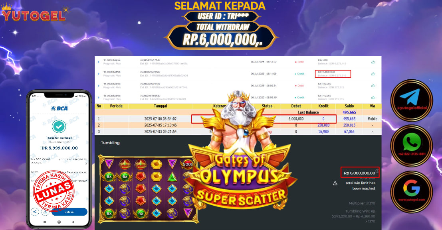Viewport: 442px width, 230px height.
Task: Expand the IDR 400 debit transaction row chevron
Action: [98, 62]
